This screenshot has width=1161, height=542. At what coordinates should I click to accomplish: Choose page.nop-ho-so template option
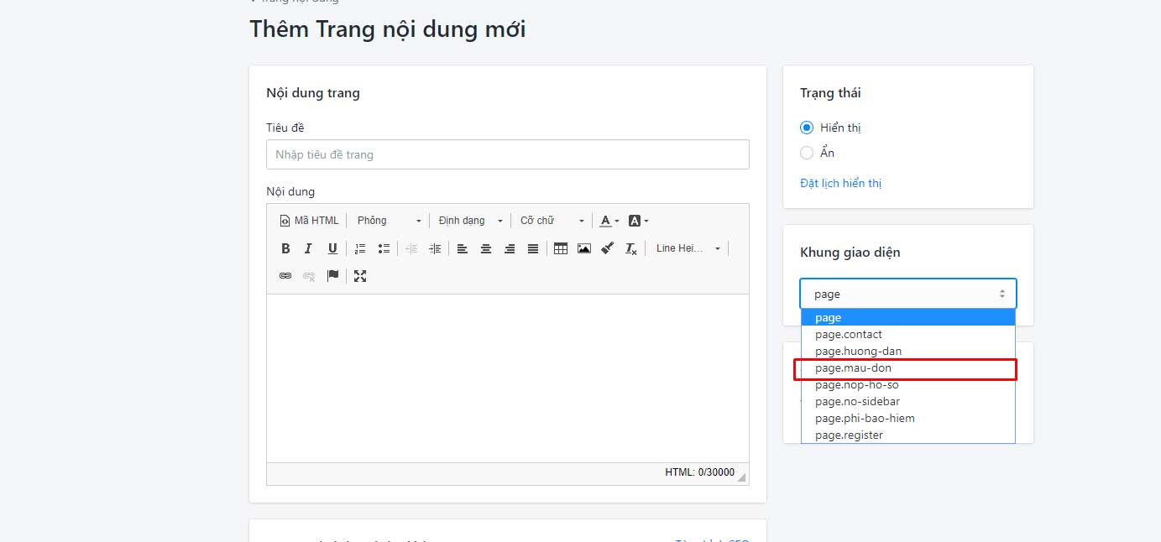[908, 384]
